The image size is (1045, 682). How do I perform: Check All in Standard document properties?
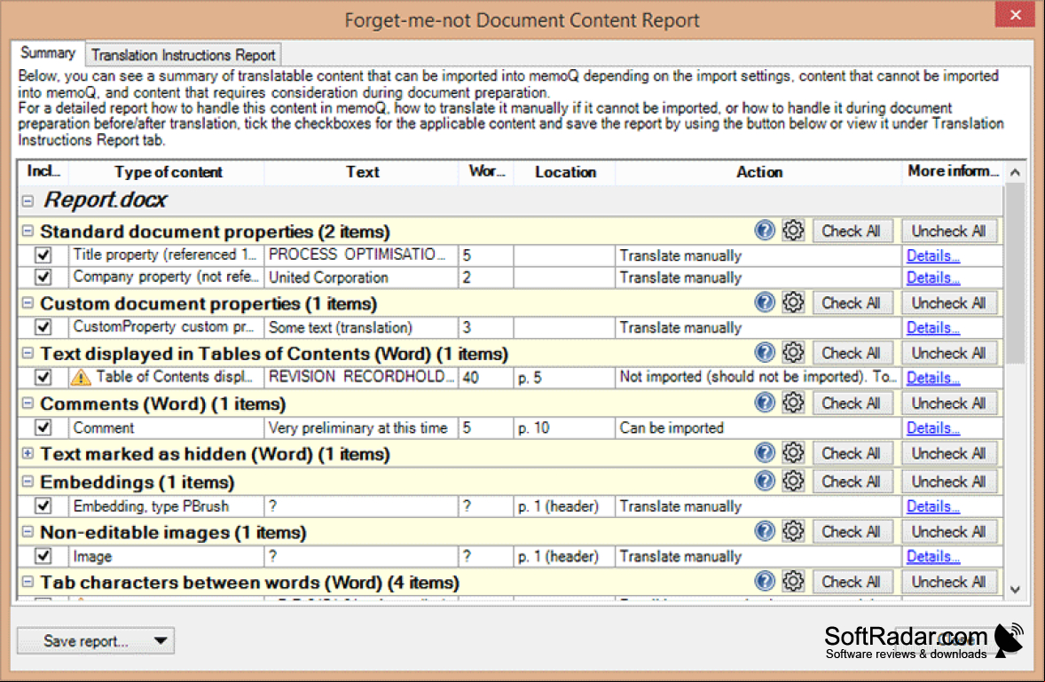click(x=851, y=231)
